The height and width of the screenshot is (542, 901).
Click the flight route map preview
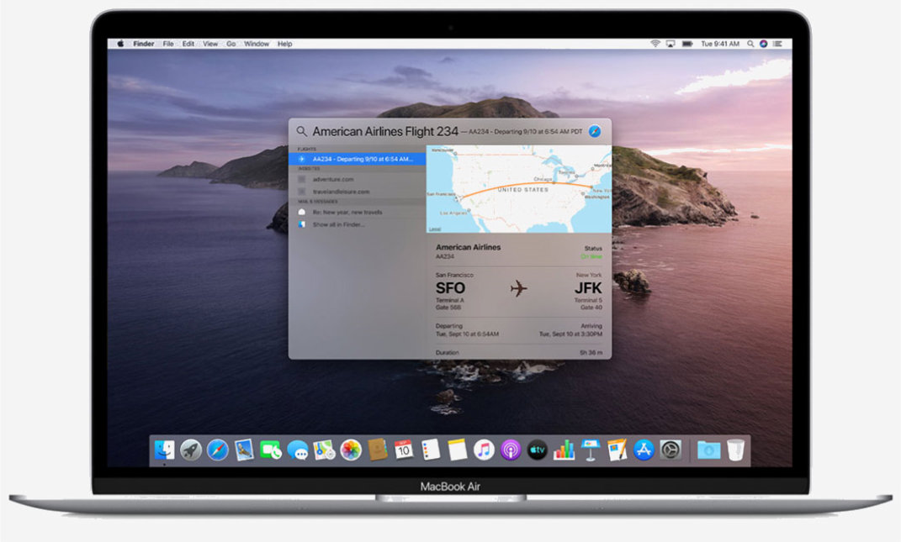click(519, 189)
